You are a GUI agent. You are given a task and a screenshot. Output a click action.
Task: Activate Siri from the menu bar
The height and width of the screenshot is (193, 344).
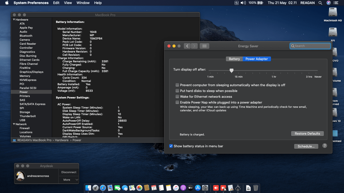(x=329, y=3)
